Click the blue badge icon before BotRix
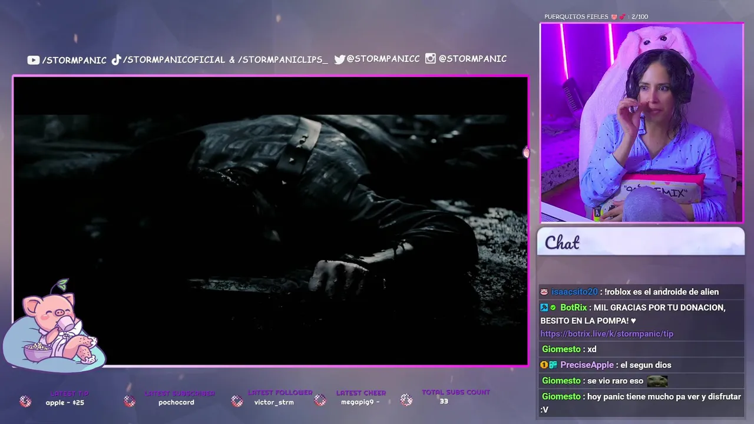This screenshot has width=754, height=424. tap(544, 307)
